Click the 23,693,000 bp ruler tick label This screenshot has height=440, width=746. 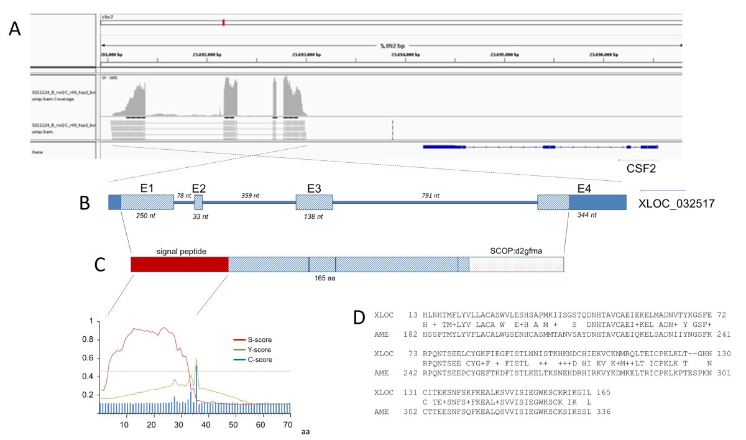[x=306, y=55]
